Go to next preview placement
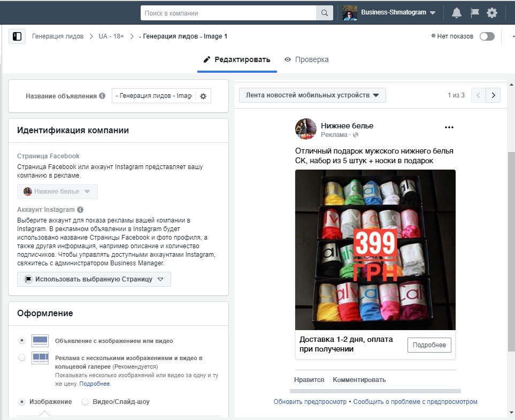Screen dimensions: 515x420 click(x=493, y=95)
